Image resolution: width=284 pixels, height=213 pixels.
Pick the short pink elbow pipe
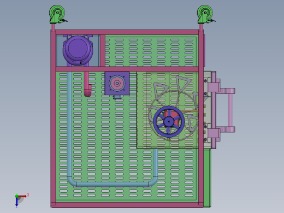click(87, 84)
